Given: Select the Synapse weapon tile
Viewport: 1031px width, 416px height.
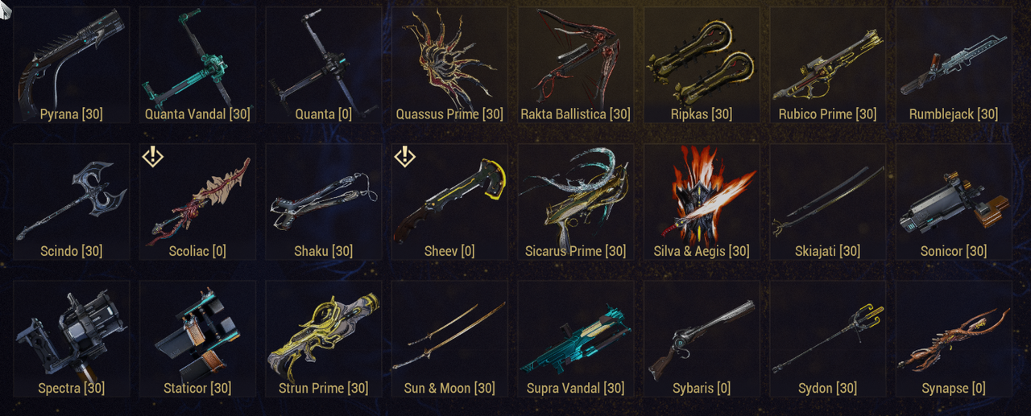Looking at the screenshot, I should tap(954, 339).
